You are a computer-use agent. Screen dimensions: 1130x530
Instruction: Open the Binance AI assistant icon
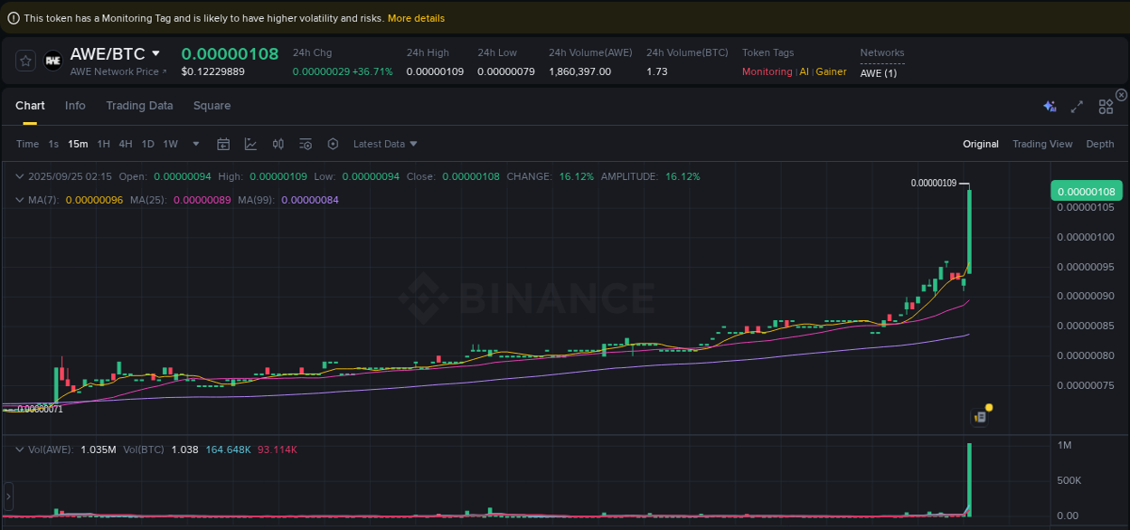pos(1050,106)
